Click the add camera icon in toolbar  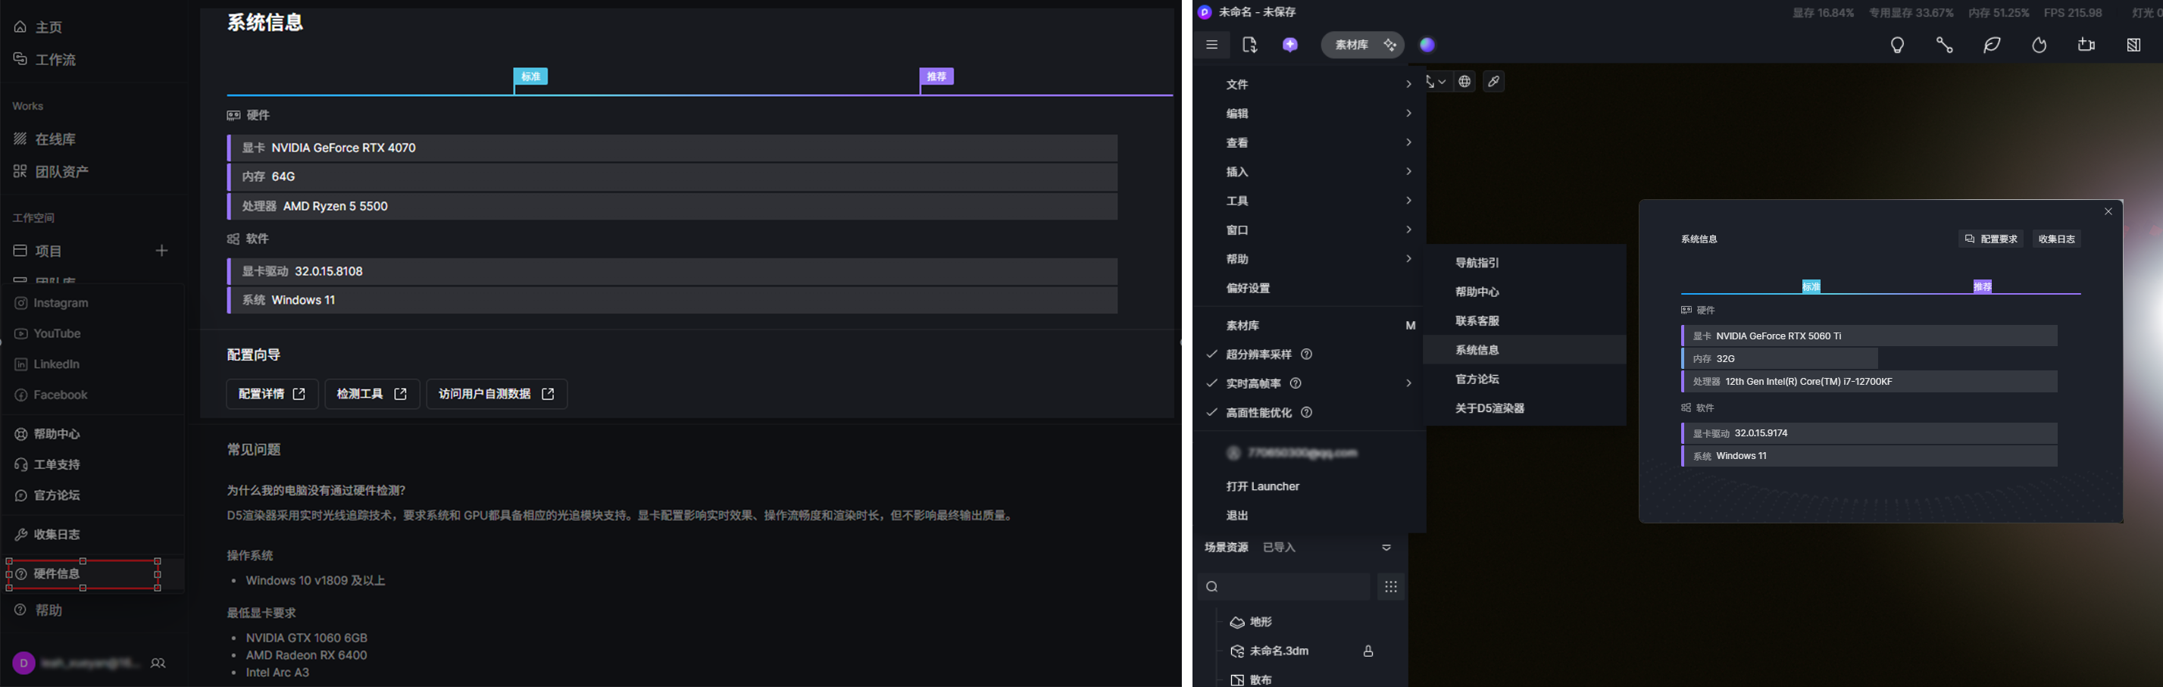point(2086,45)
